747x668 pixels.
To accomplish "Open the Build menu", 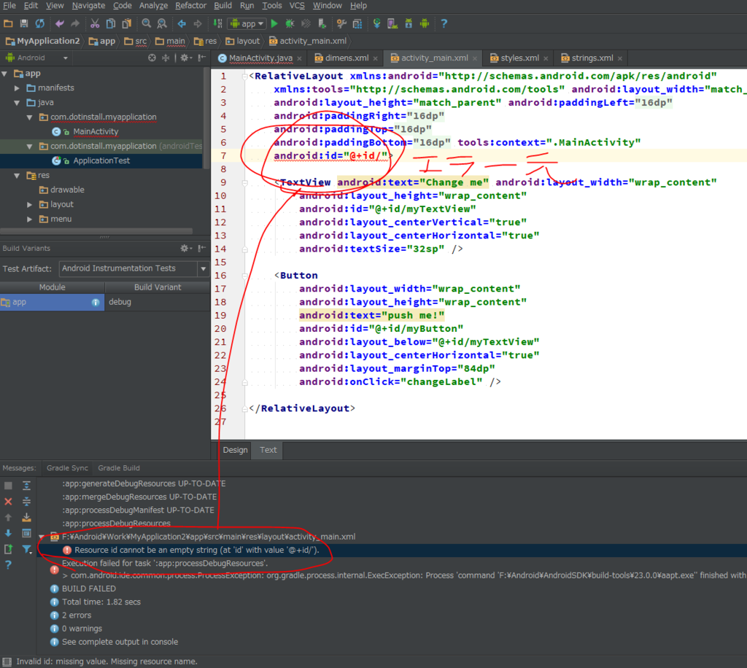I will 222,6.
